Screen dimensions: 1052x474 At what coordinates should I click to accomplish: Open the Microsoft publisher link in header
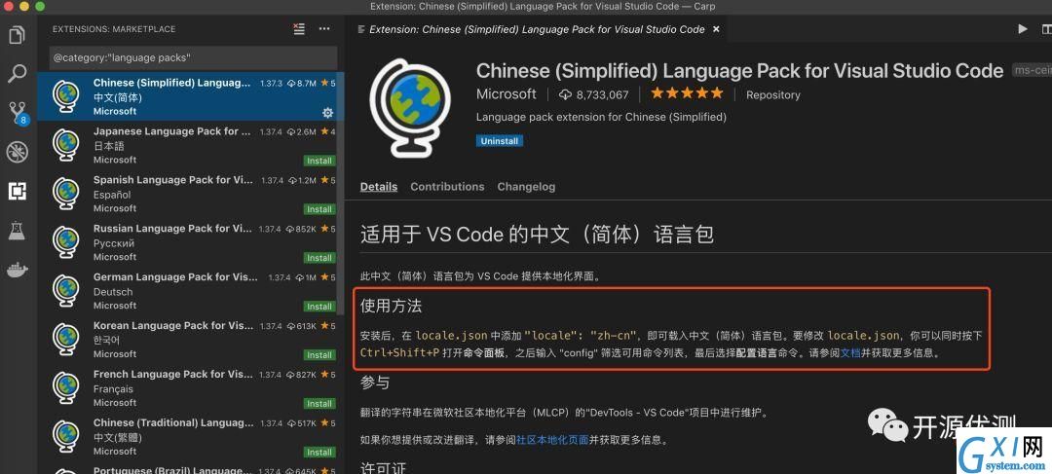pyautogui.click(x=506, y=93)
